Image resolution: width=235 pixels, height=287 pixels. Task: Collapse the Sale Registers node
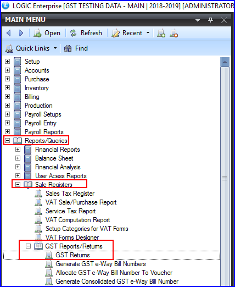pyautogui.click(x=18, y=184)
